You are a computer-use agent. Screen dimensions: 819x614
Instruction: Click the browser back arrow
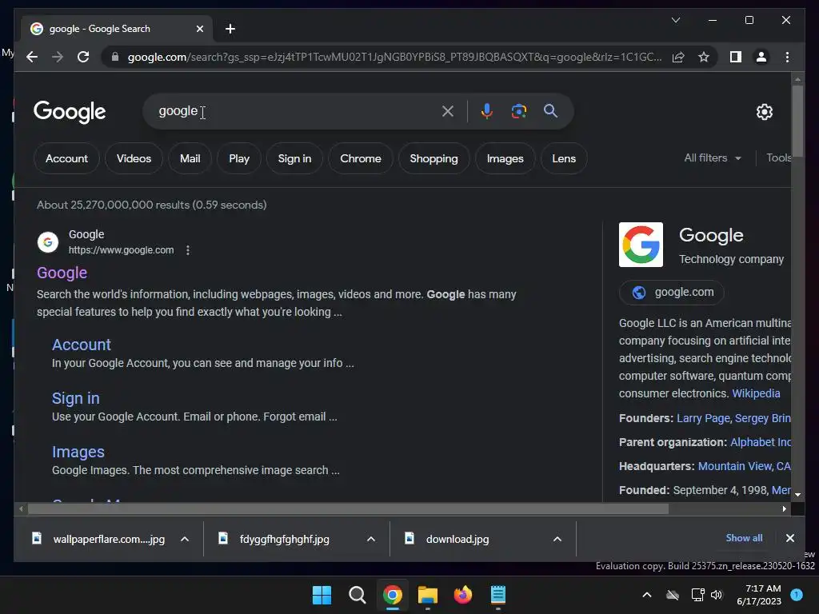tap(32, 57)
